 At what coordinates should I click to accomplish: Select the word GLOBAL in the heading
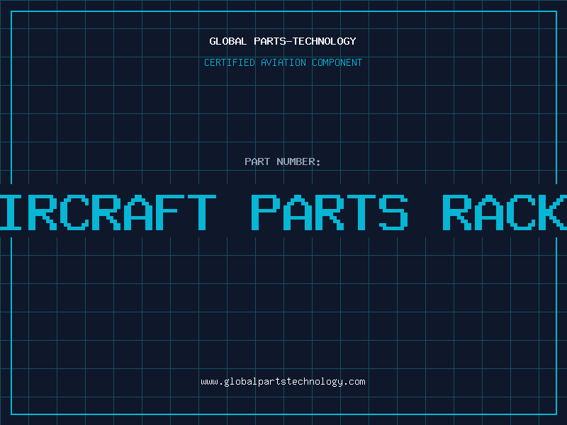click(x=228, y=41)
